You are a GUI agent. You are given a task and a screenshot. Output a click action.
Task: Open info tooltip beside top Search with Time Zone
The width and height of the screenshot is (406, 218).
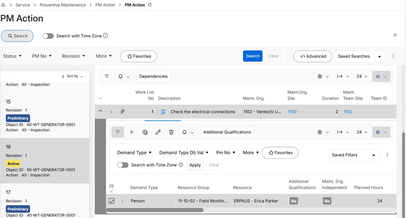tap(105, 35)
